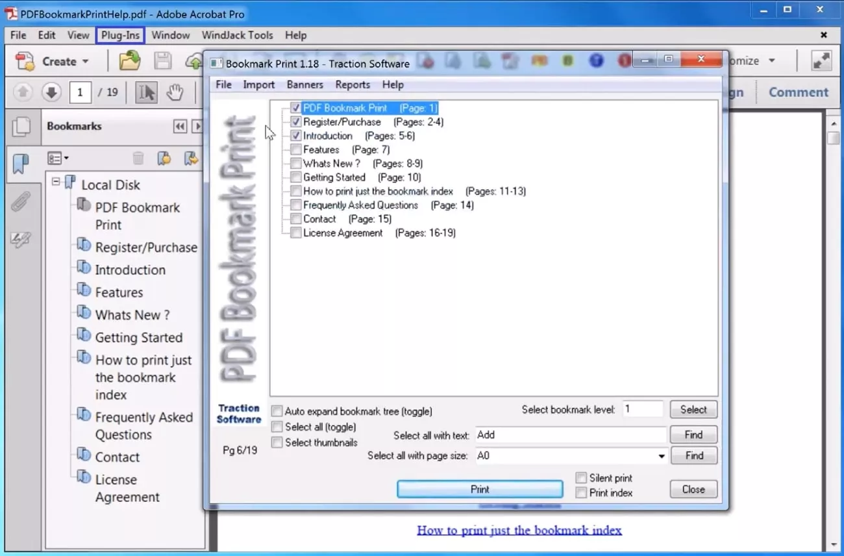Open the Features bookmark in the Bookmarks panel
This screenshot has height=556, width=844.
coord(119,292)
